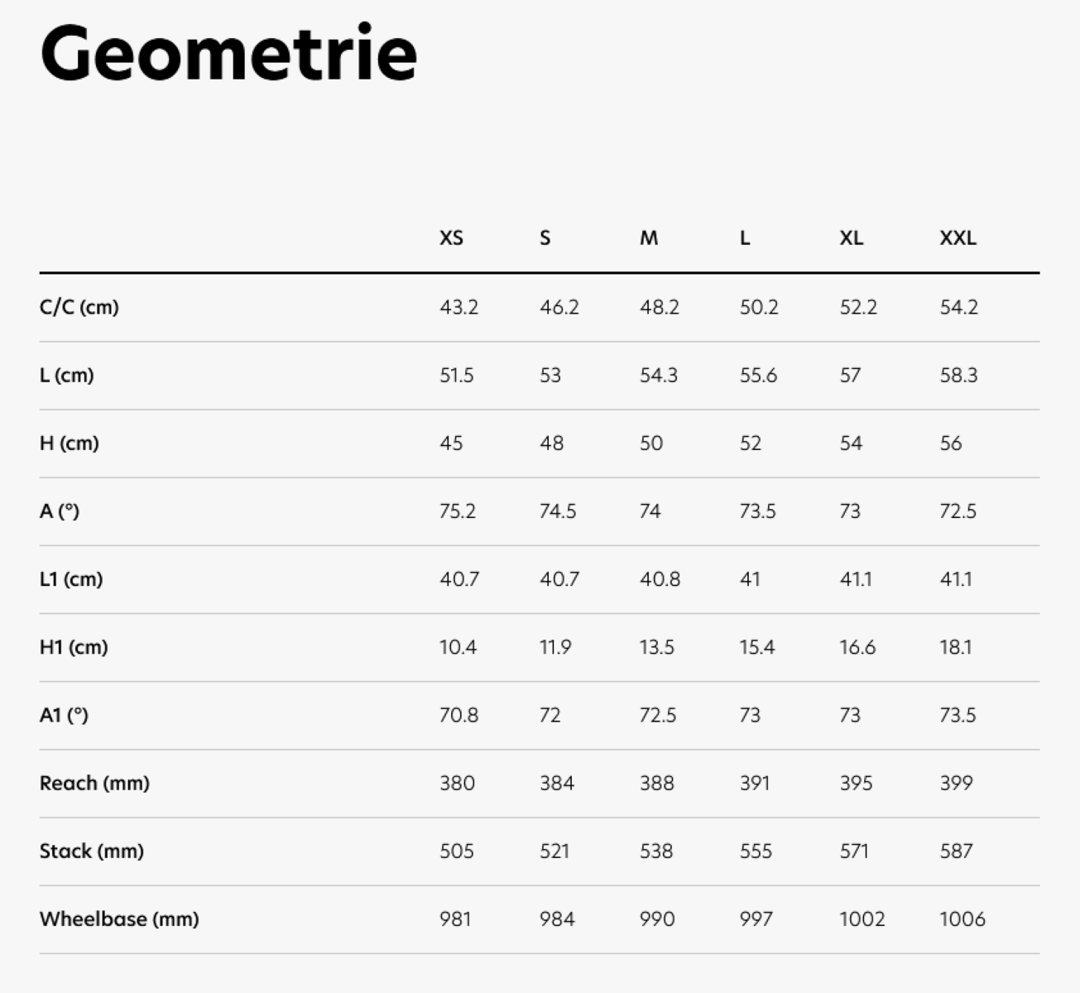This screenshot has width=1080, height=993.
Task: Click the Wheelbase (mm) row label
Action: 119,919
